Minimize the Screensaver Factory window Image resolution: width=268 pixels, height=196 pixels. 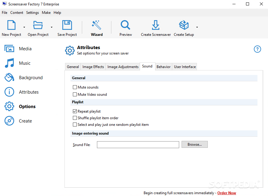(234, 4)
